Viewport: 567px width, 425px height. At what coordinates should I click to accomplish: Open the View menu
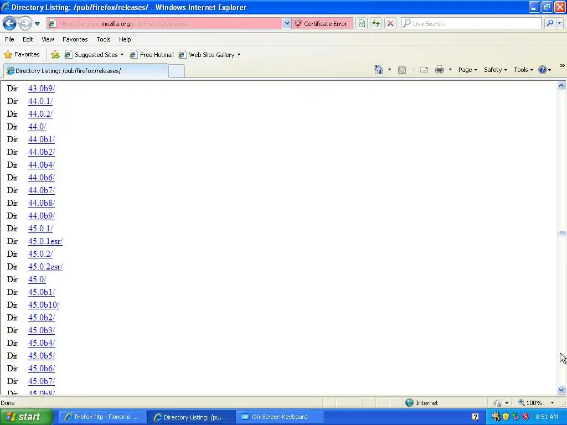[48, 39]
